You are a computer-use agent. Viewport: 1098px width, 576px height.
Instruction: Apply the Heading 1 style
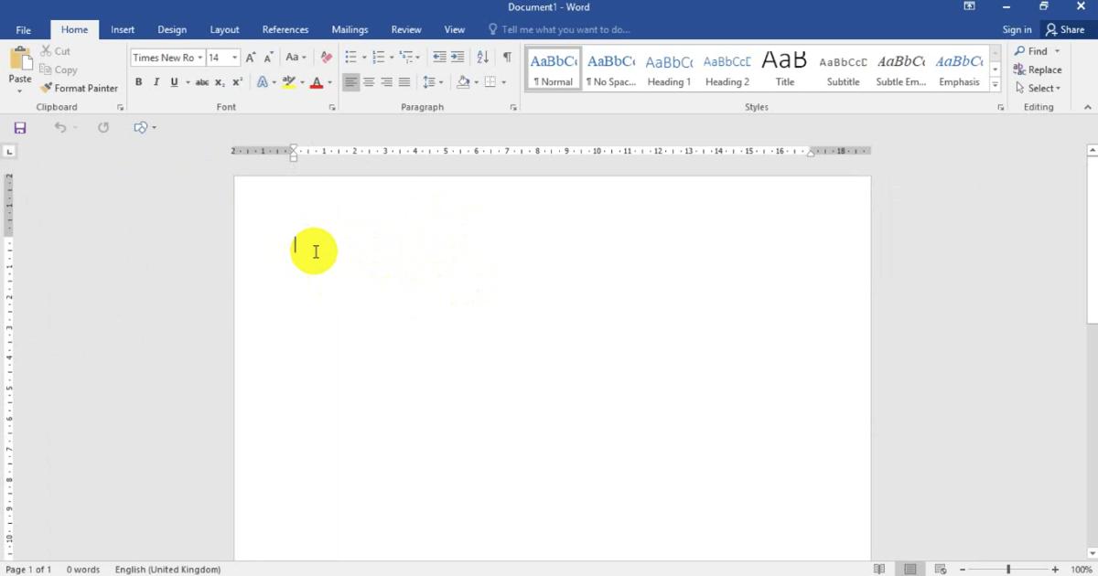pyautogui.click(x=669, y=69)
